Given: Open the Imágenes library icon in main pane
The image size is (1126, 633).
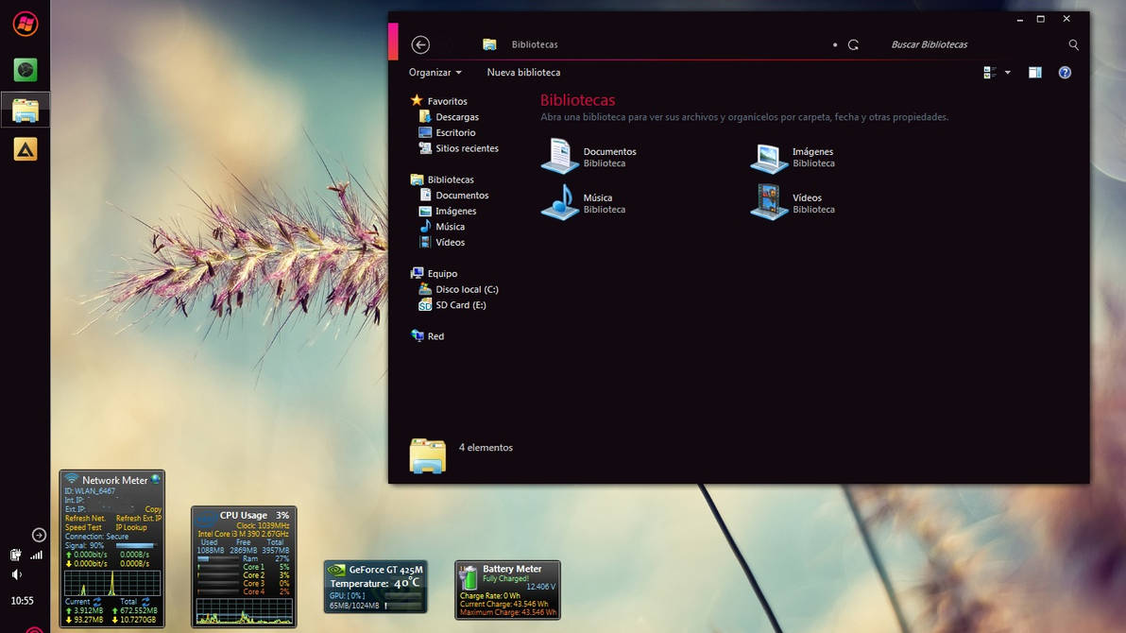Looking at the screenshot, I should [769, 158].
